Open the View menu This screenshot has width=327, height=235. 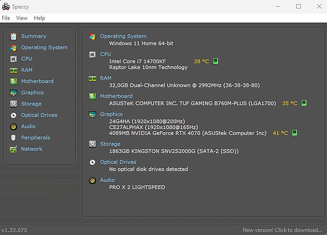pyautogui.click(x=22, y=18)
